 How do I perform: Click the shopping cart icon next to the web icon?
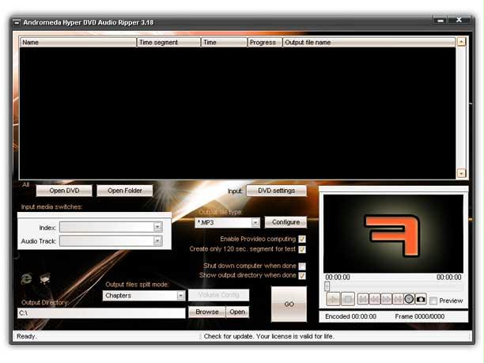[45, 278]
